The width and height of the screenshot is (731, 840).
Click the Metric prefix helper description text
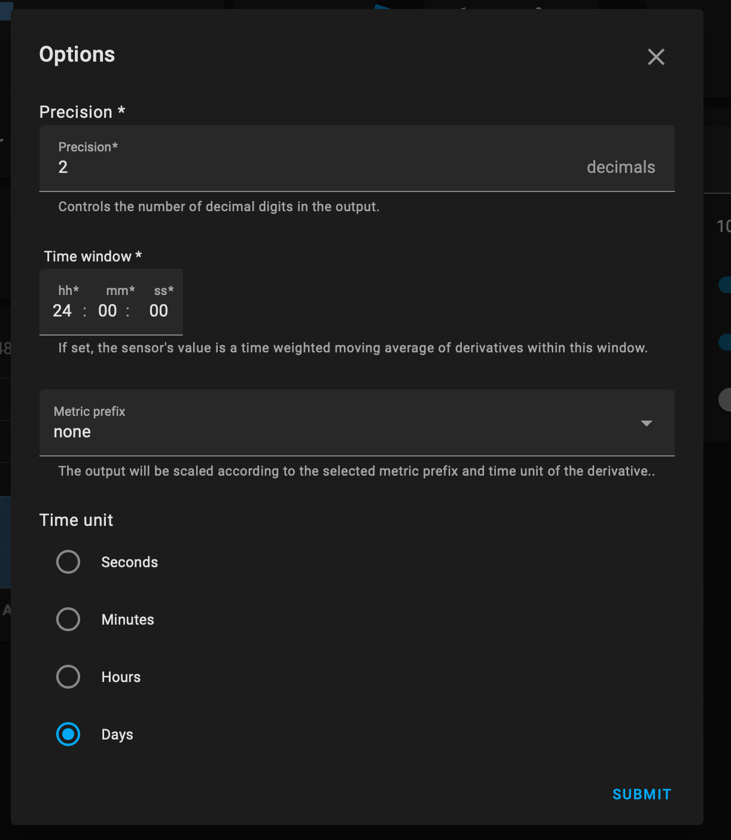pos(356,471)
